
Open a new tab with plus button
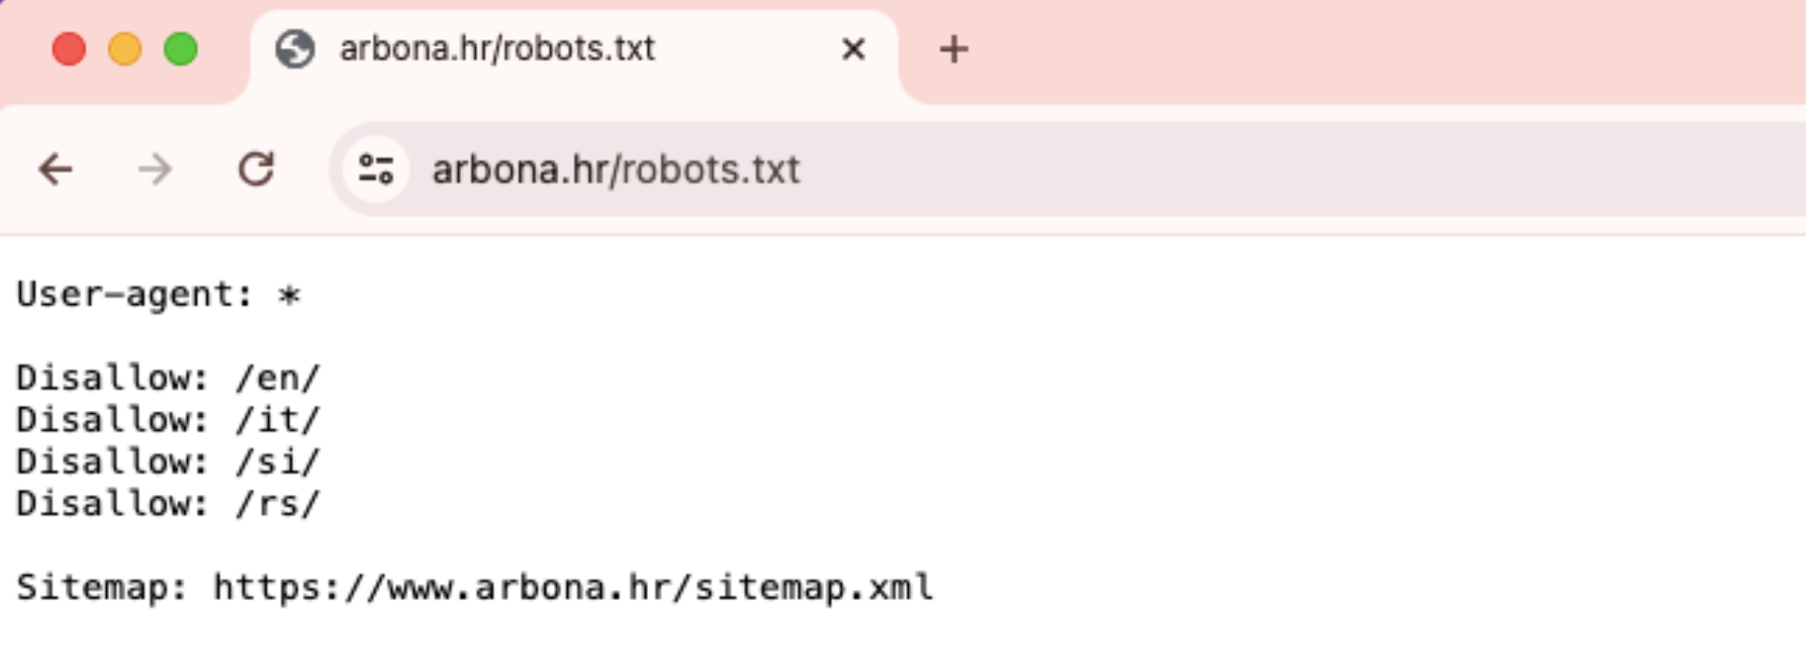pyautogui.click(x=954, y=49)
